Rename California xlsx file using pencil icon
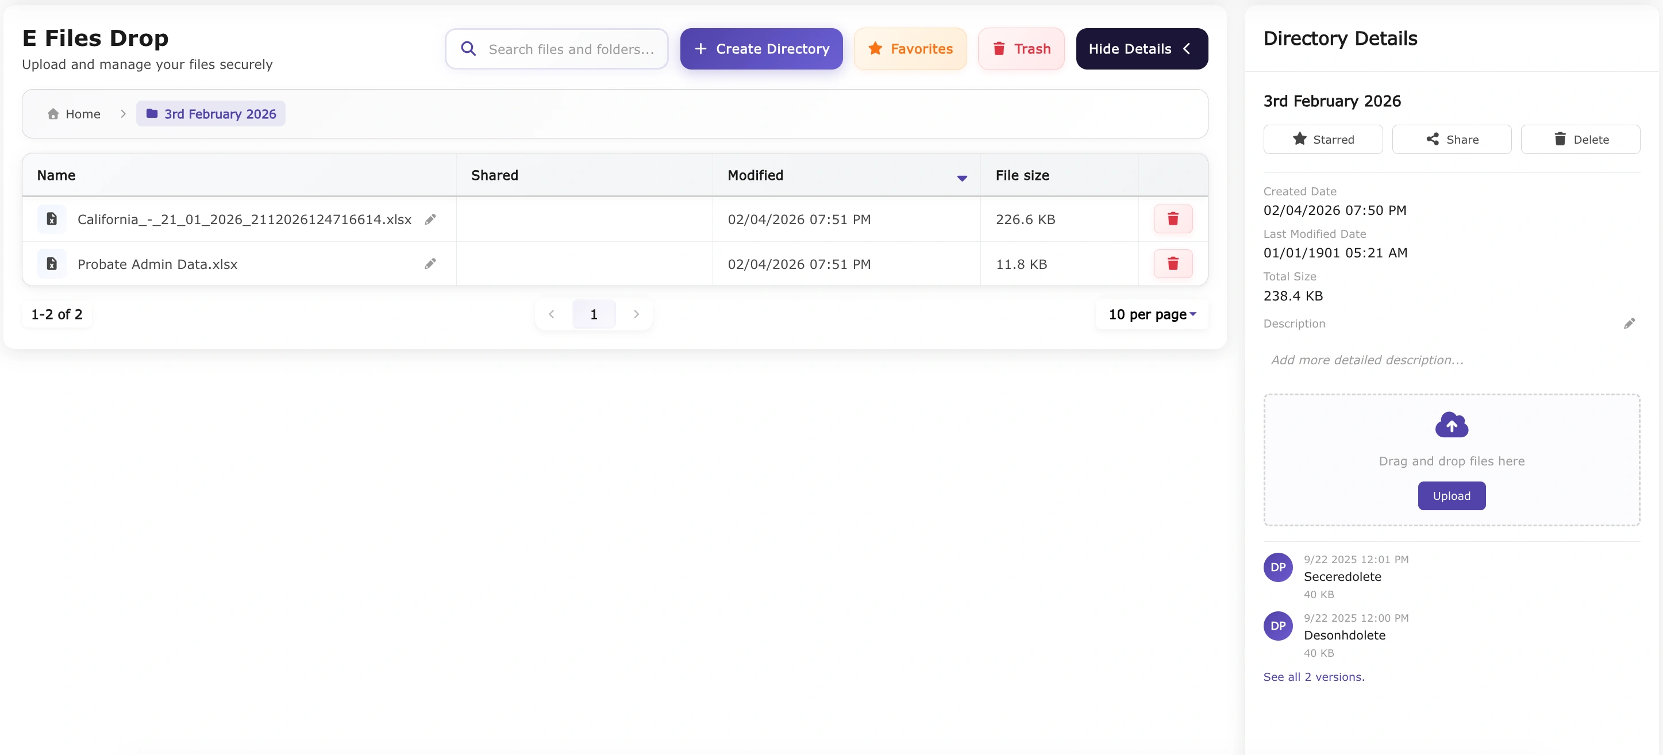This screenshot has height=755, width=1663. 430,219
